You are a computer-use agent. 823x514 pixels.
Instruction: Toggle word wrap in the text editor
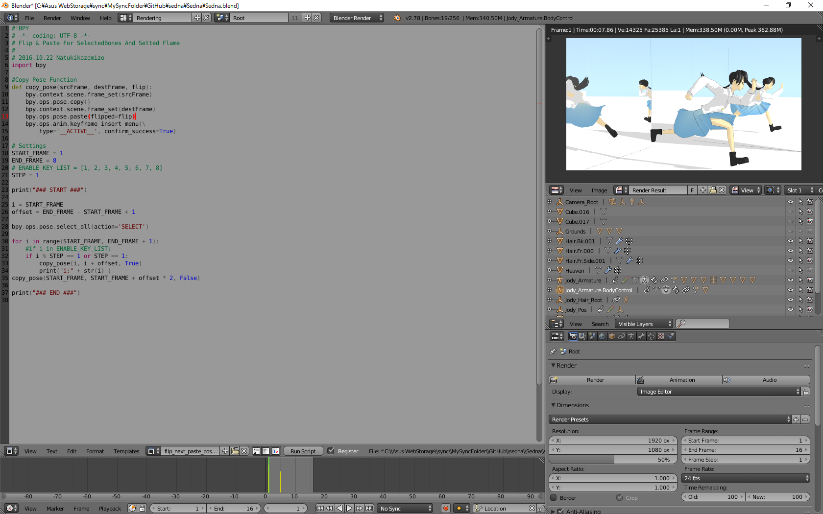266,451
